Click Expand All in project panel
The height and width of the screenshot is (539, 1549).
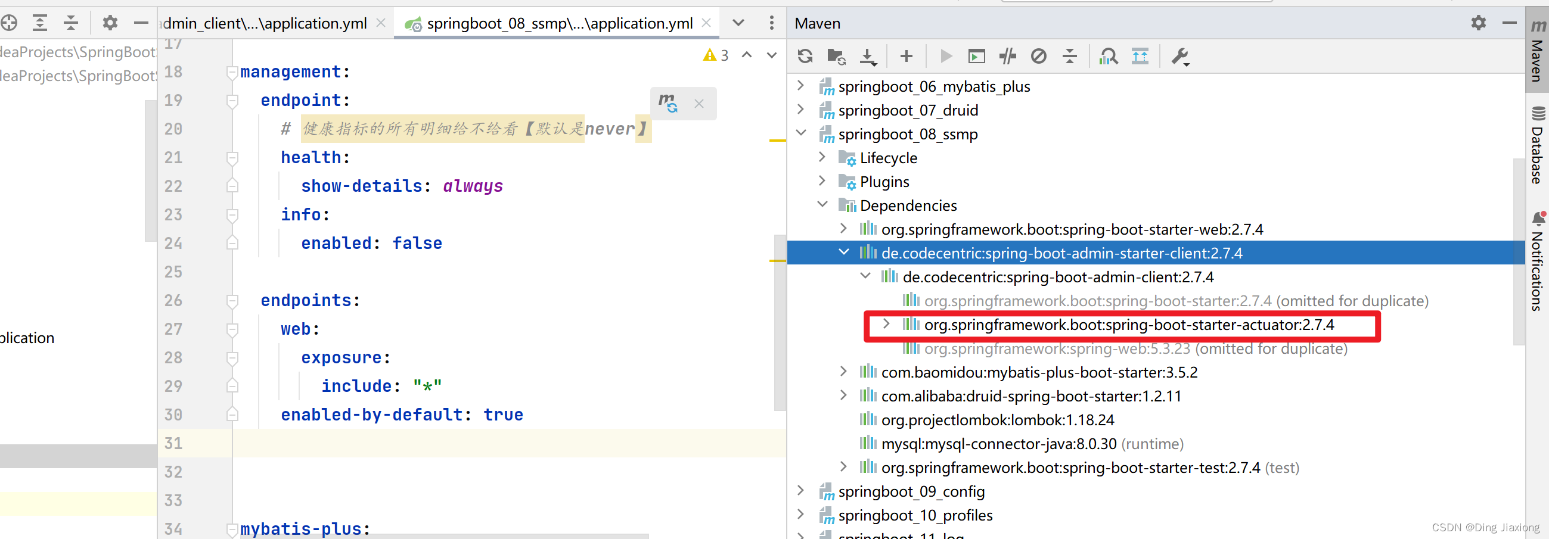click(x=40, y=23)
